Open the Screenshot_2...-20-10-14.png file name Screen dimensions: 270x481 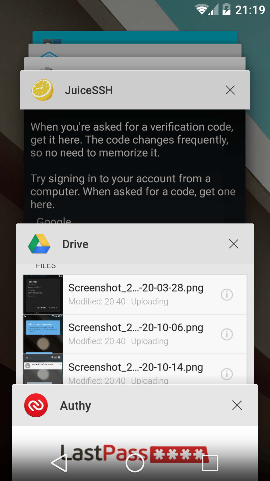click(x=136, y=367)
